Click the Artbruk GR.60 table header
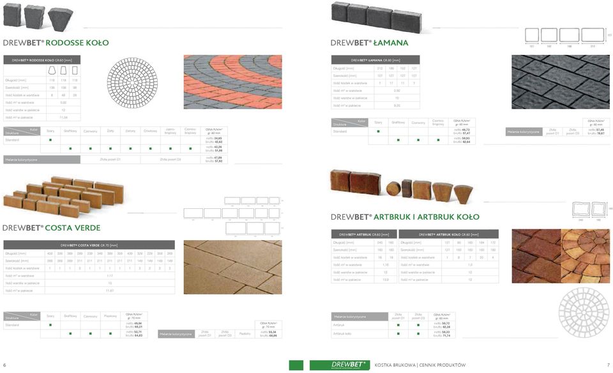Image resolution: width=613 pixels, height=373 pixels. [364, 234]
